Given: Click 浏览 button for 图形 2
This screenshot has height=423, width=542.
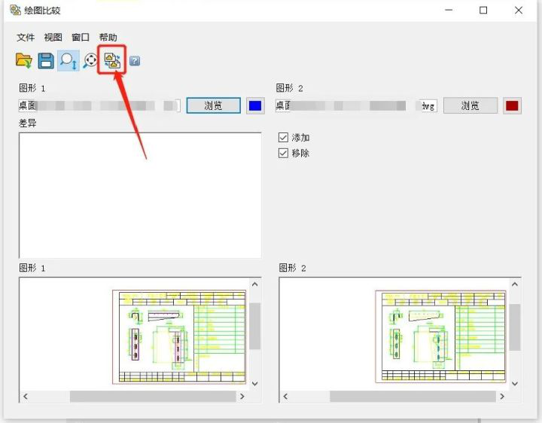Looking at the screenshot, I should click(470, 105).
